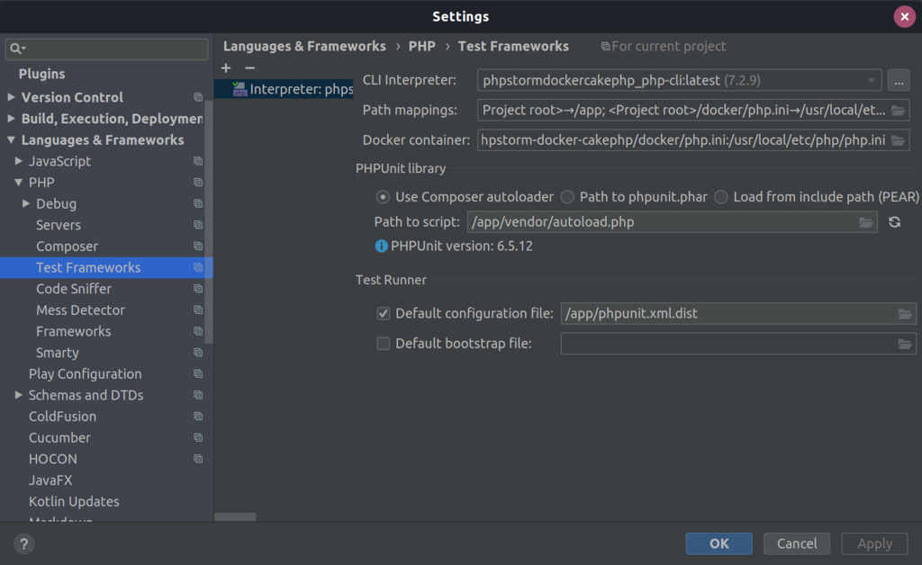Enable the Default bootstrap file checkbox
Viewport: 922px width, 565px height.
tap(383, 343)
